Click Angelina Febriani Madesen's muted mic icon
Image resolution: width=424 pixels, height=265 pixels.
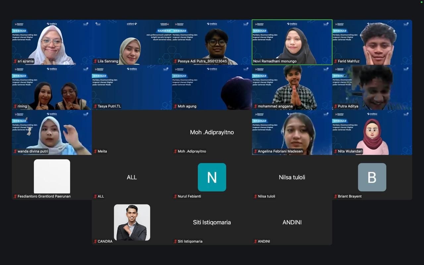255,151
